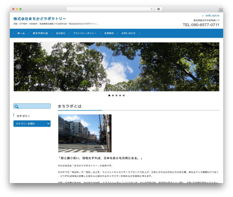
Task: Click the search magnifier icon in sidebar
Action: (16, 107)
